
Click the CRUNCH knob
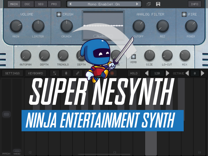click(x=67, y=26)
